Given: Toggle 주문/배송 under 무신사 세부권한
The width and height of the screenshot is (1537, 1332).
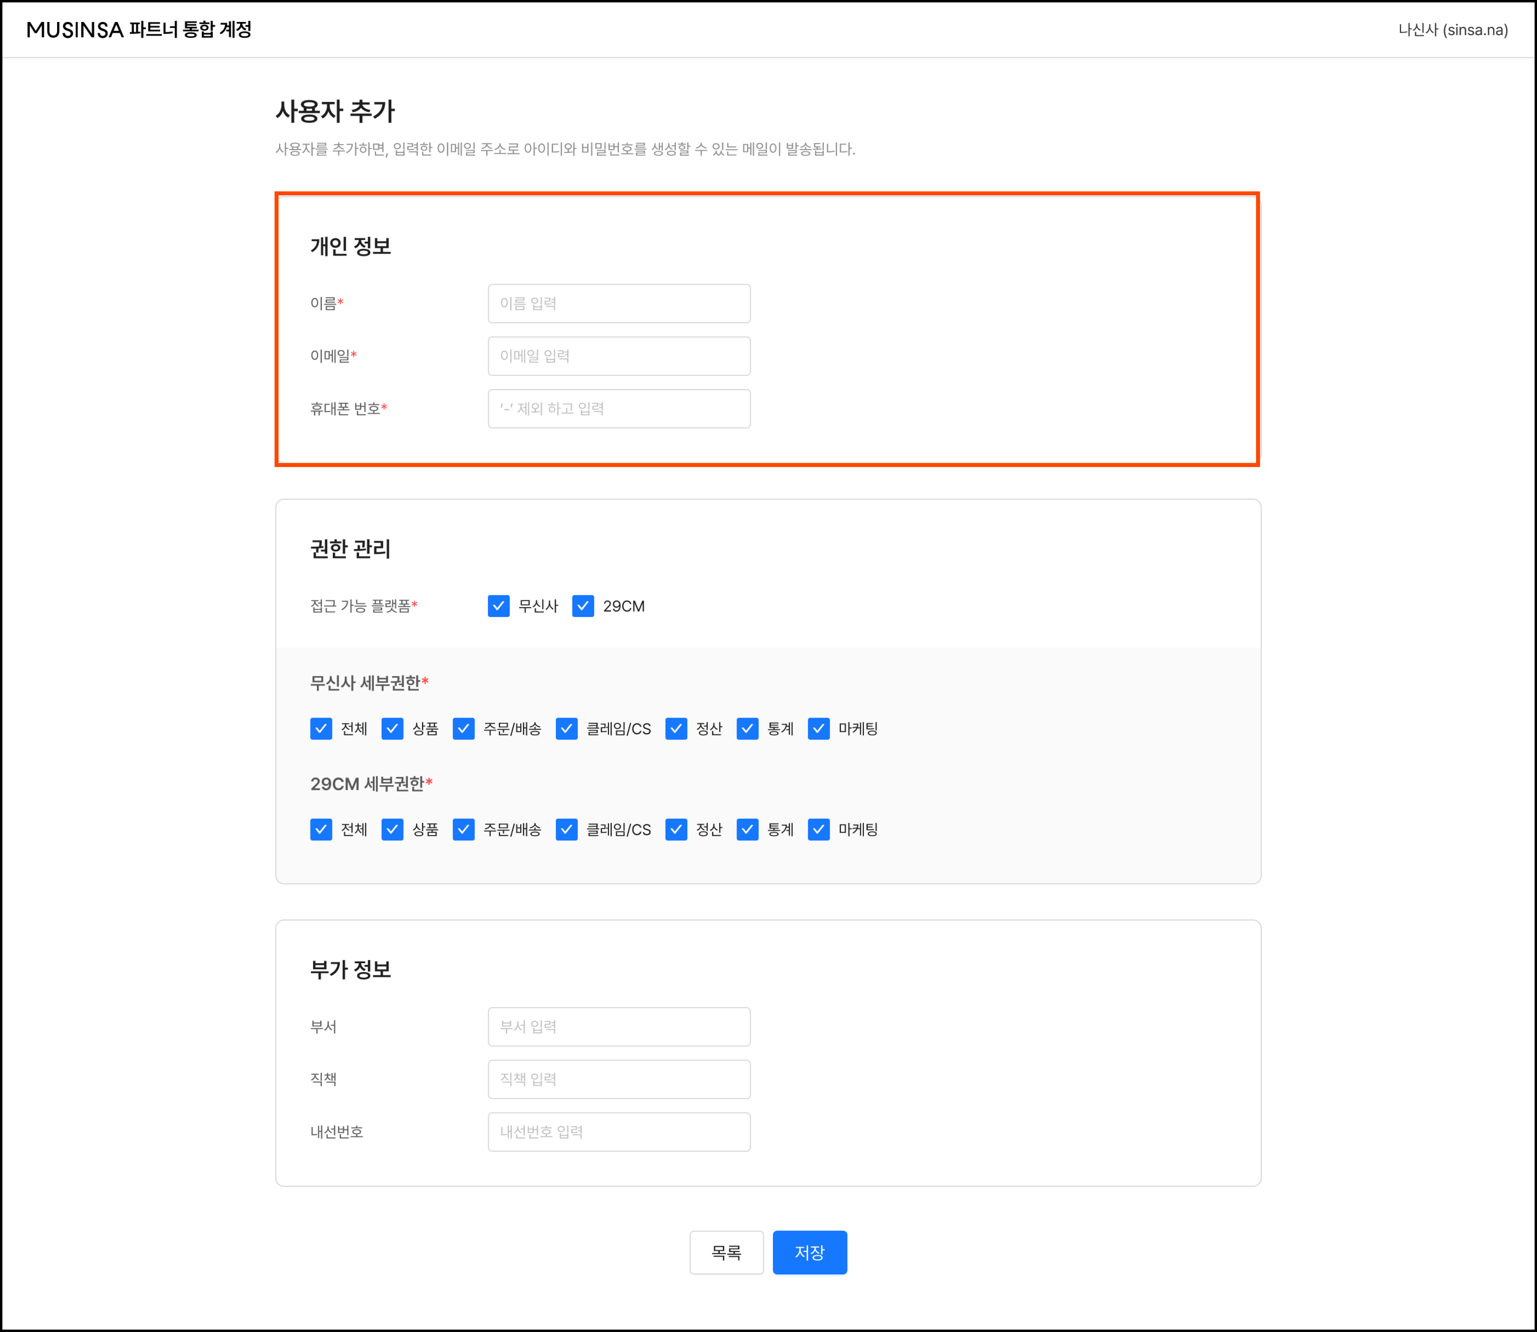Looking at the screenshot, I should pos(463,728).
